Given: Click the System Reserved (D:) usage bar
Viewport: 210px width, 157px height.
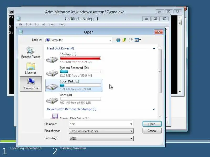Looking at the screenshot, I should pos(81,72).
